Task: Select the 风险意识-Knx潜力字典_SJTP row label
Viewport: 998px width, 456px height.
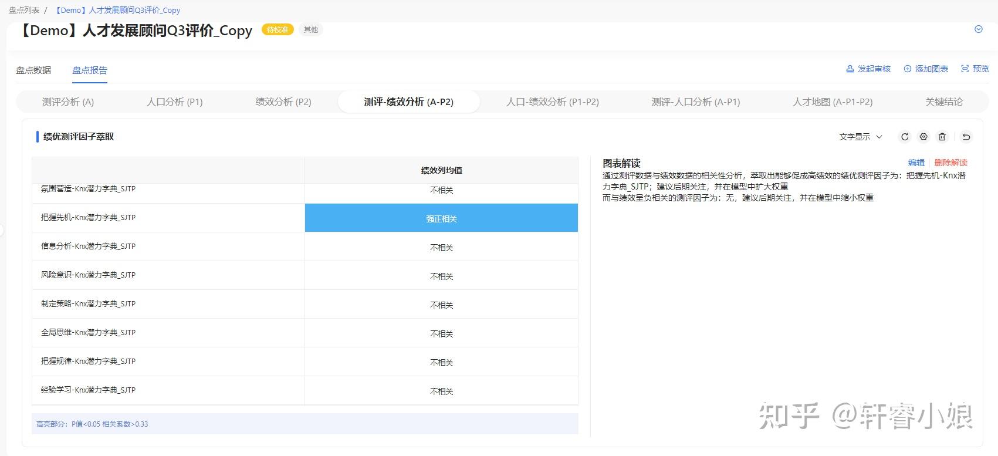Action: pos(88,275)
